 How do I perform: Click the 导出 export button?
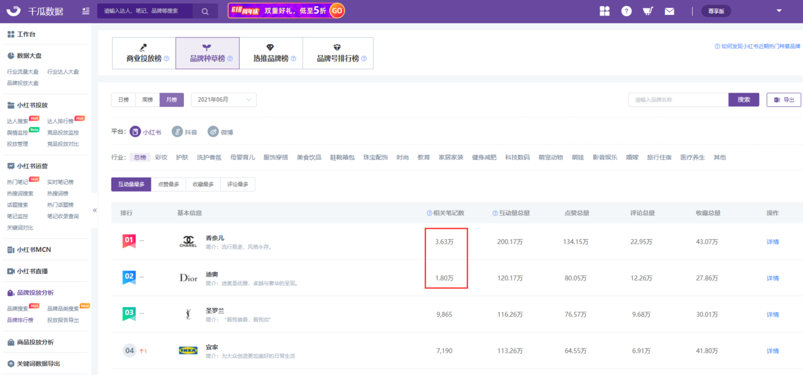pos(784,100)
